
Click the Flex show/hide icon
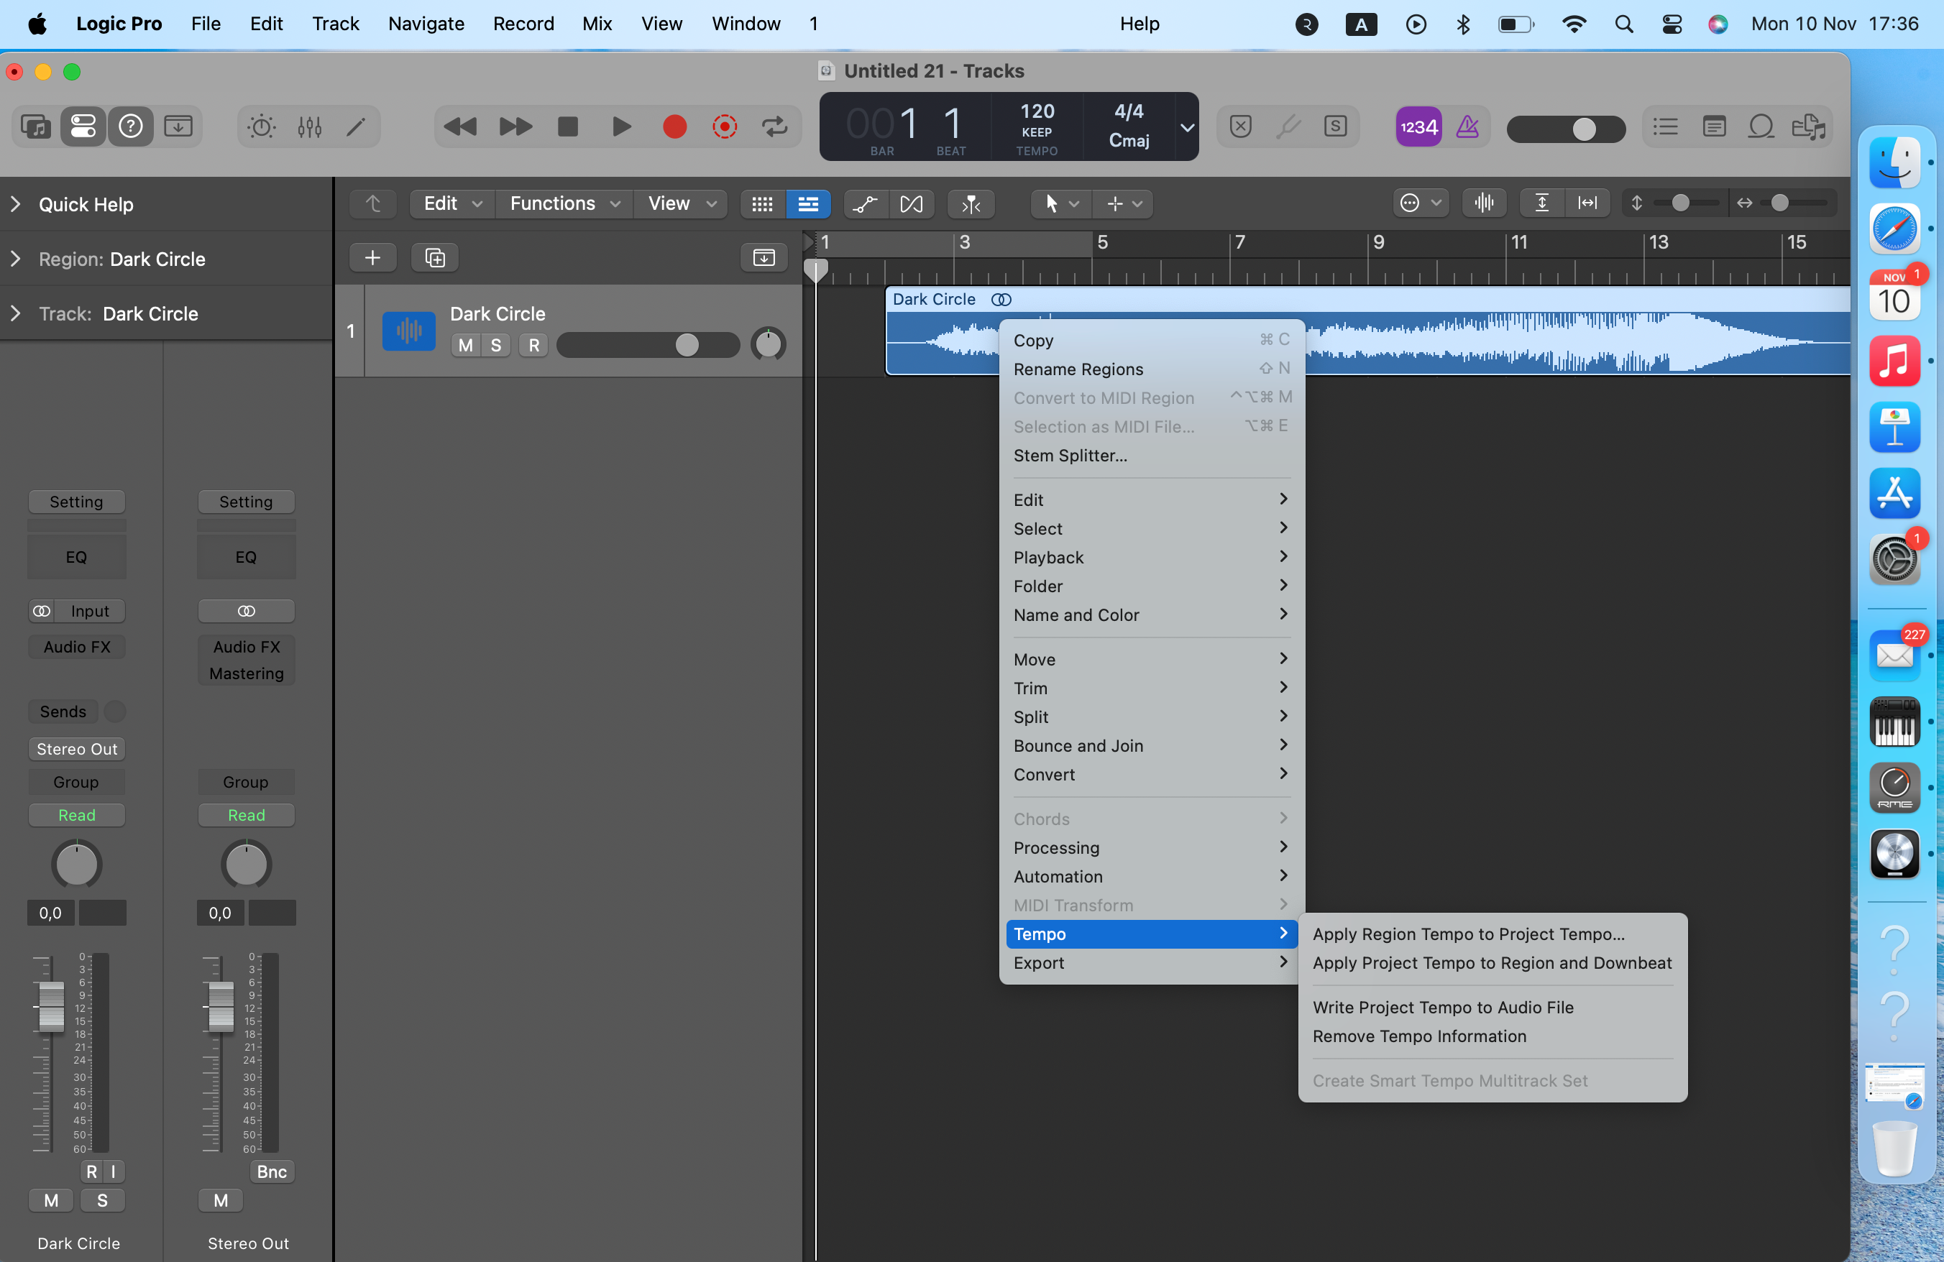point(911,203)
